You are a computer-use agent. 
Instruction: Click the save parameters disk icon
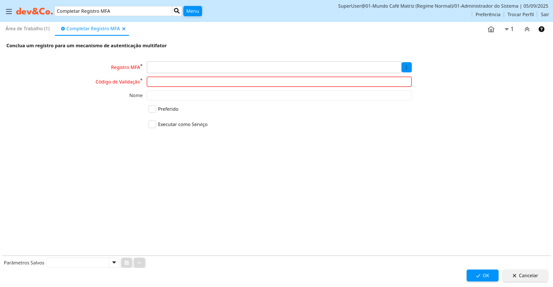[127, 263]
